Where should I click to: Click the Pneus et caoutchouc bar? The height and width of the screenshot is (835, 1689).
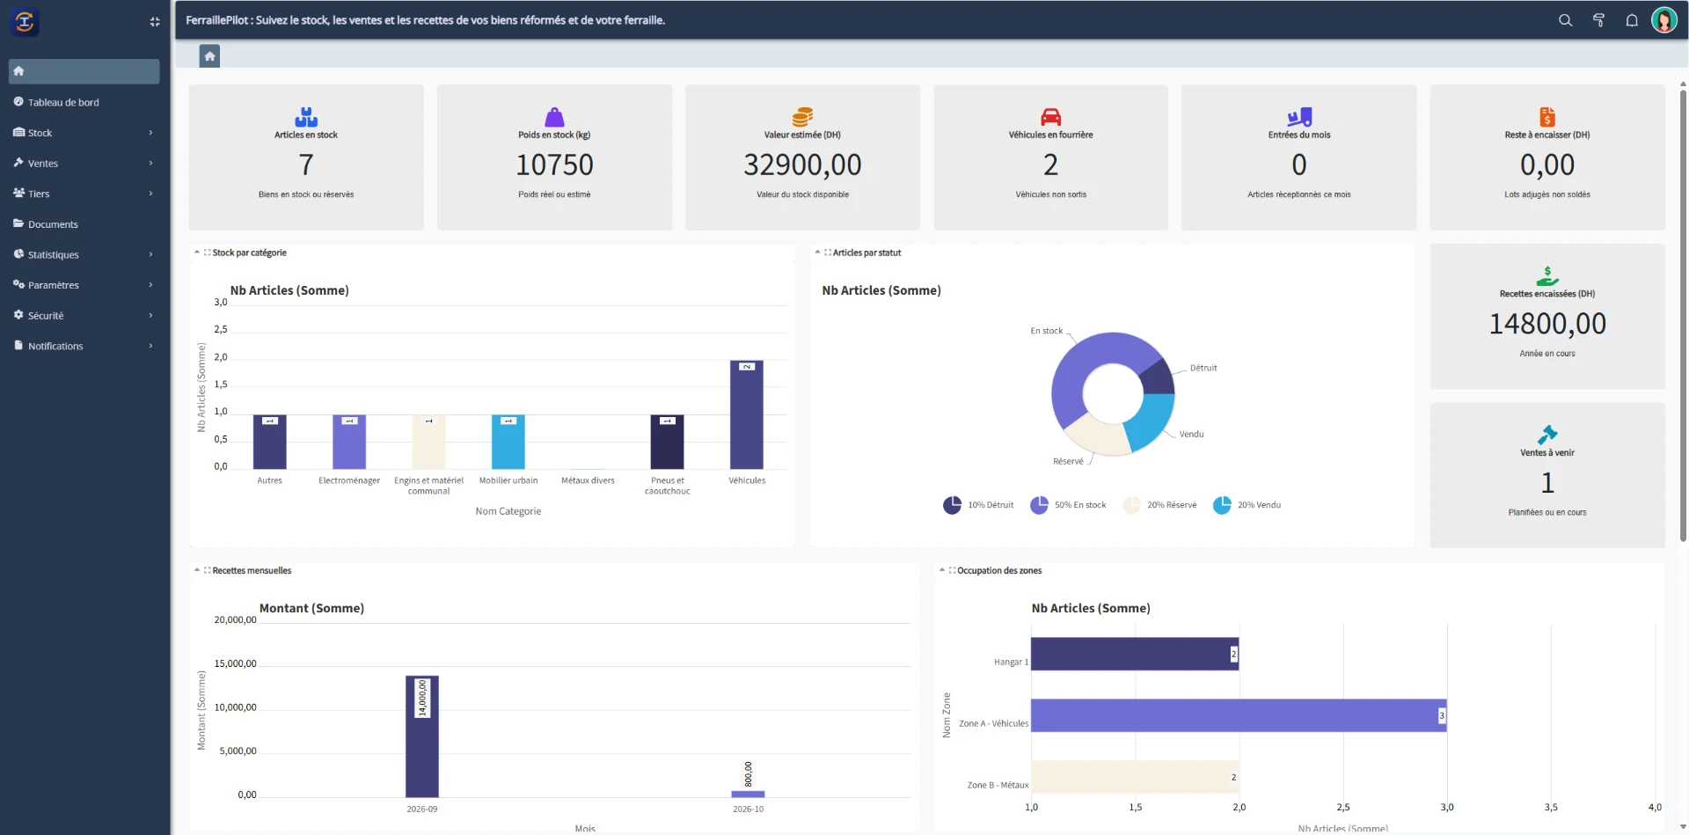point(668,442)
